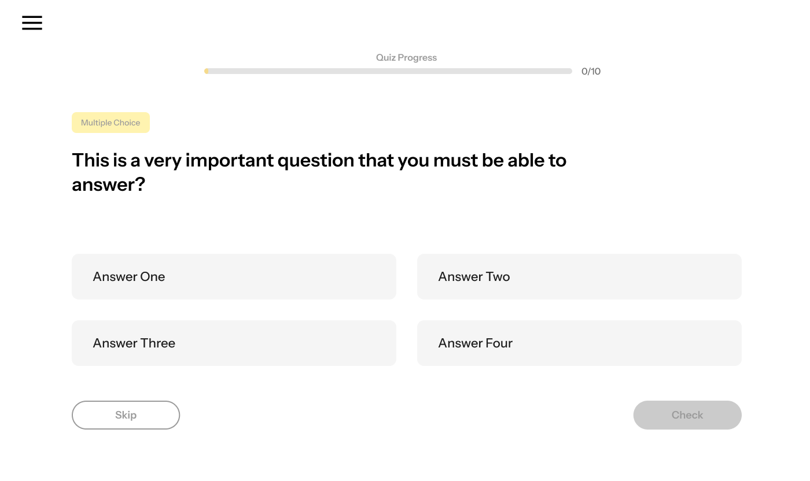Click the word 'Three' in Answer Three

point(157,343)
